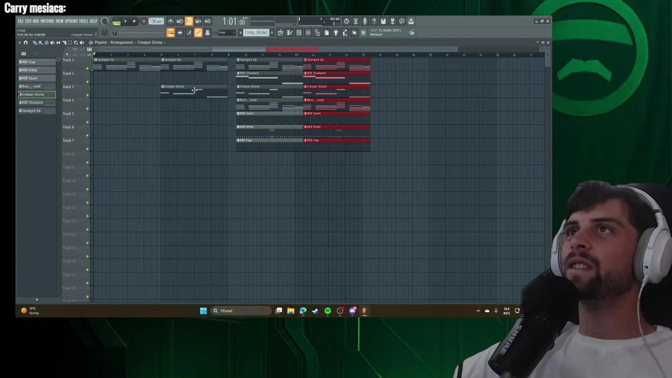
Task: Select the 808 Snare pattern in picker
Action: 37,78
